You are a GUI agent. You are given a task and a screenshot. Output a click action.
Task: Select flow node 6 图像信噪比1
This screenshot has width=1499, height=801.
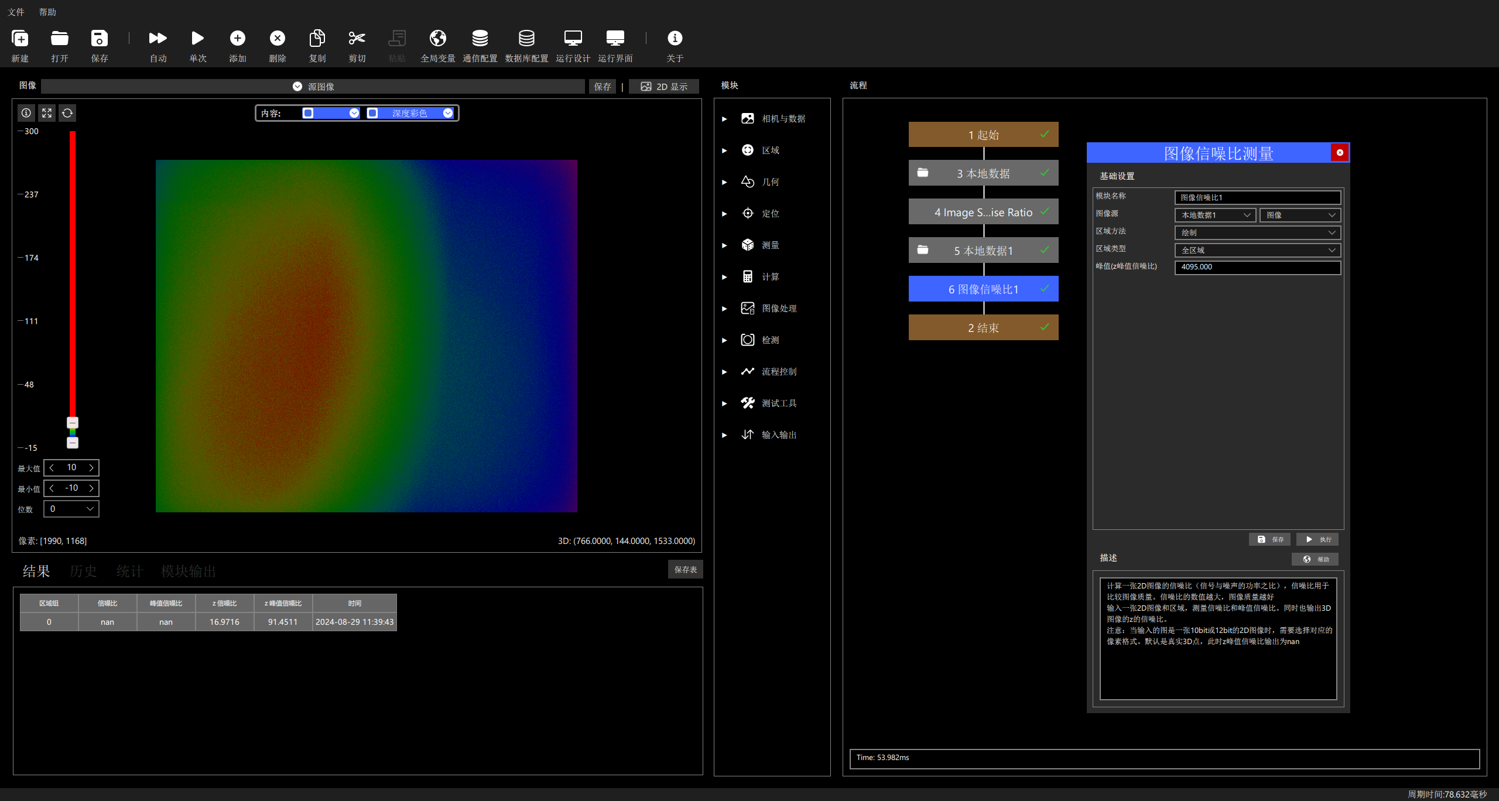[x=983, y=289]
